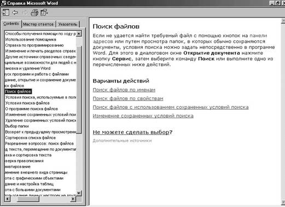Screen dimensions: 285x207
Task: Open the link Поиск файлов по именам
Action: 124,90
